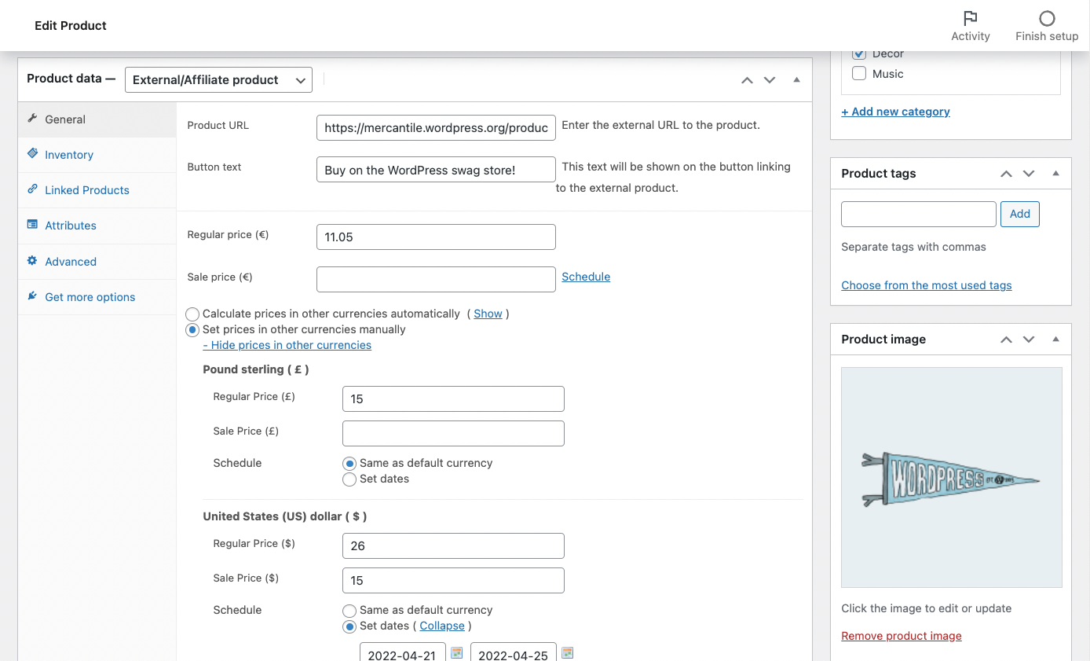Screen dimensions: 1090x661
Task: Click the gear icon beside Advanced
Action: (33, 261)
